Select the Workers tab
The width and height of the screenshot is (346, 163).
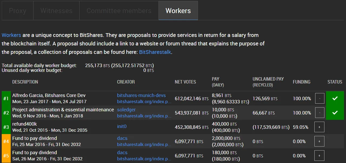point(178,11)
